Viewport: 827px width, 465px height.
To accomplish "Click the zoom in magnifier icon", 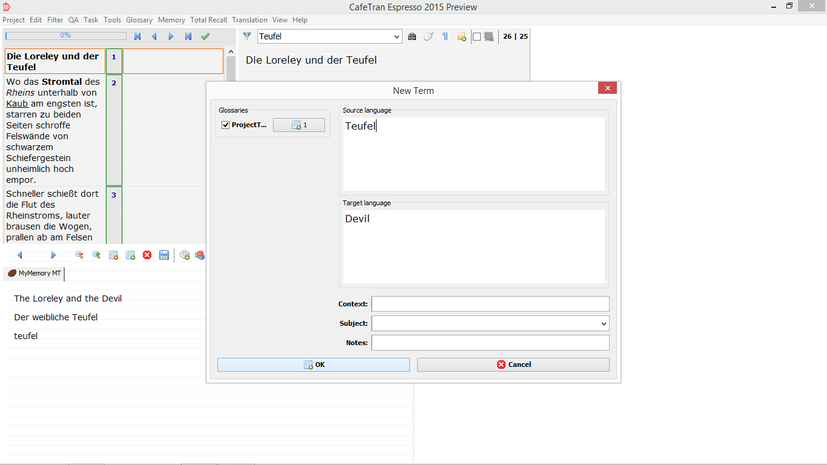I will (96, 255).
